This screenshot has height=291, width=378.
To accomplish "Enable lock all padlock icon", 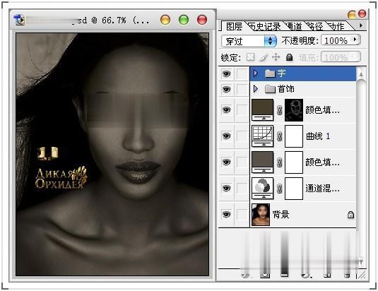I will click(x=289, y=57).
